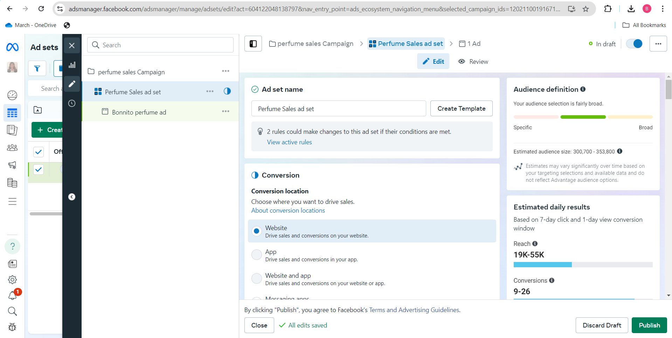
Task: Switch to the Review tab
Action: [x=473, y=62]
